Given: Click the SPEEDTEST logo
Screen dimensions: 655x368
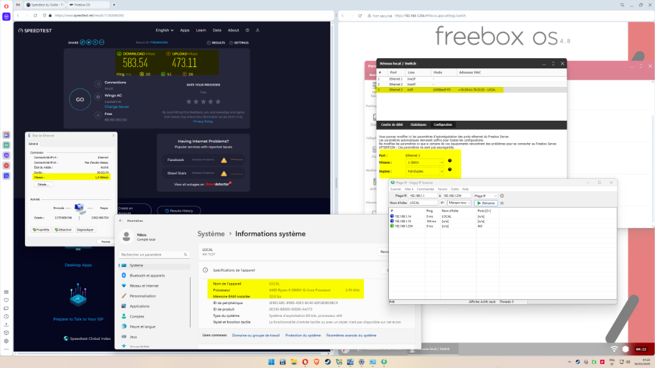Looking at the screenshot, I should 35,31.
